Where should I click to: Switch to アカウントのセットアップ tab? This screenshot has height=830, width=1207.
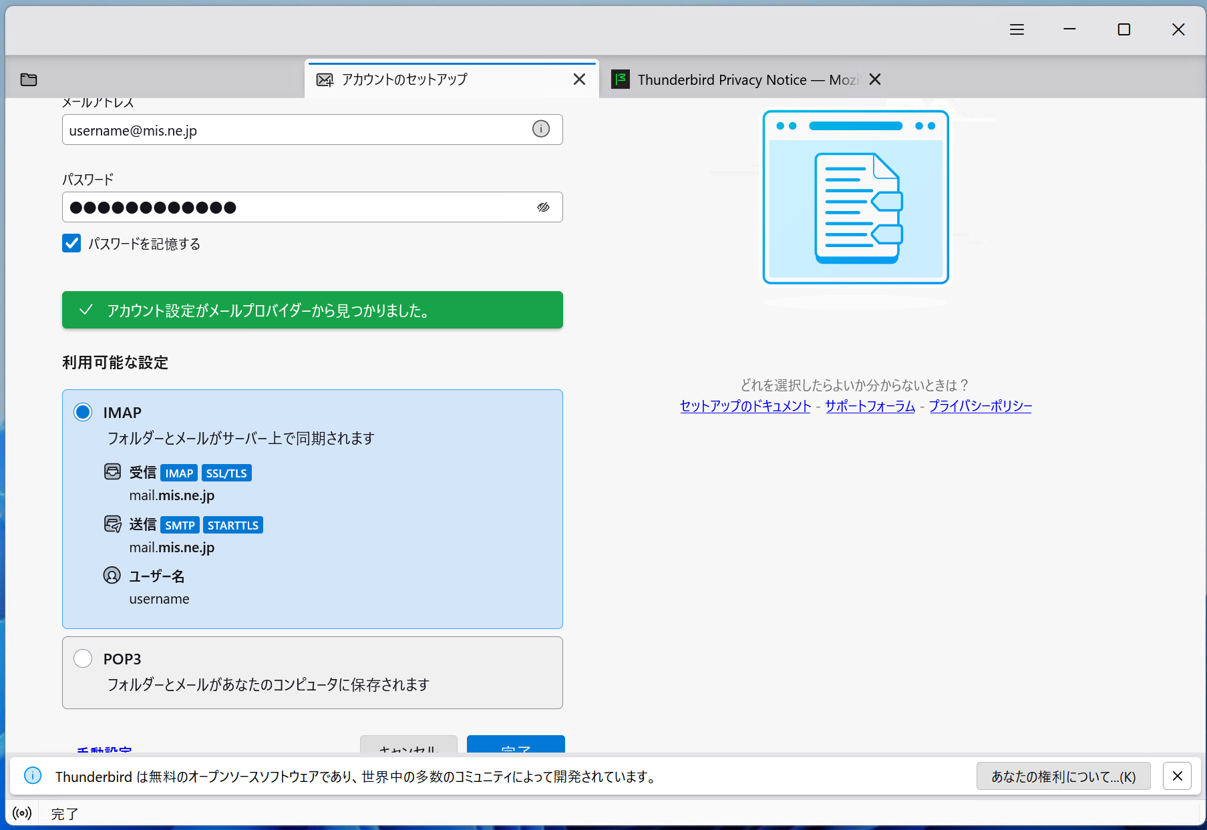tap(434, 79)
